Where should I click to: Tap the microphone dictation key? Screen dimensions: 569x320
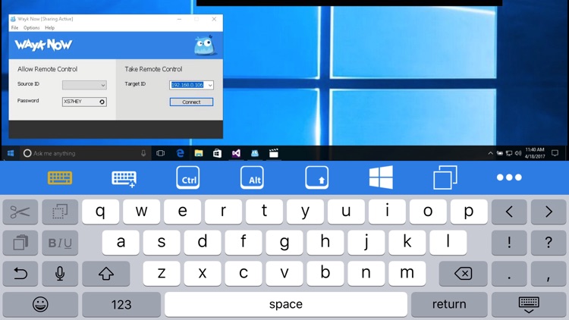click(60, 274)
